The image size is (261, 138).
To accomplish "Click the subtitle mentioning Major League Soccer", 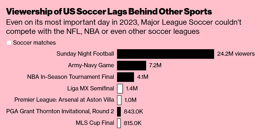I will (124, 27).
